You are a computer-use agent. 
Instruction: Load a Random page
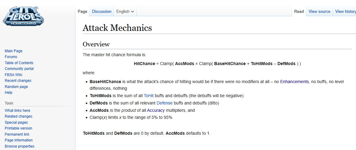click(16, 87)
